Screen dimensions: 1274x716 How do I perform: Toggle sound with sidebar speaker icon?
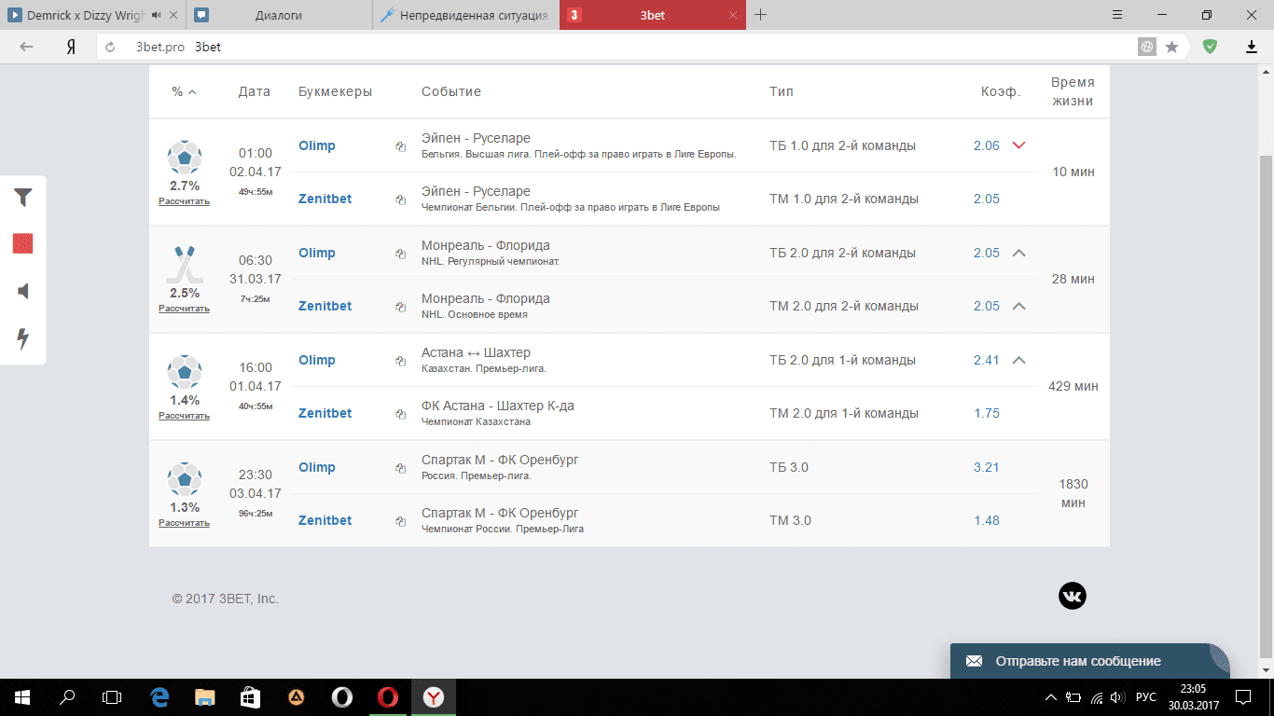point(23,292)
